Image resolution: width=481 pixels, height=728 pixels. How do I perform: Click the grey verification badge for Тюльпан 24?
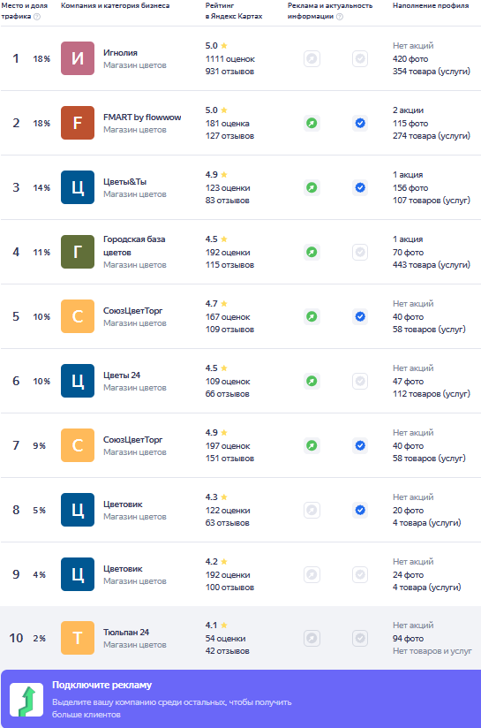(x=360, y=639)
